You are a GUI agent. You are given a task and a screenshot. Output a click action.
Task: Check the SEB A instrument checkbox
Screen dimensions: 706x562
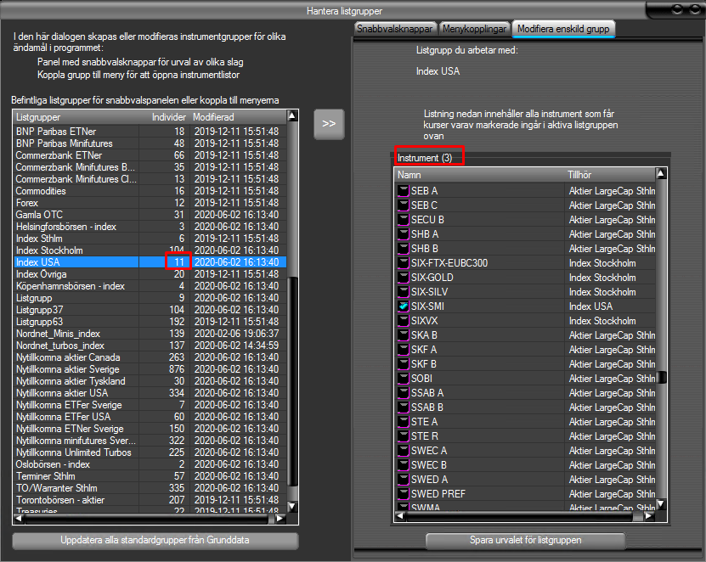point(403,191)
